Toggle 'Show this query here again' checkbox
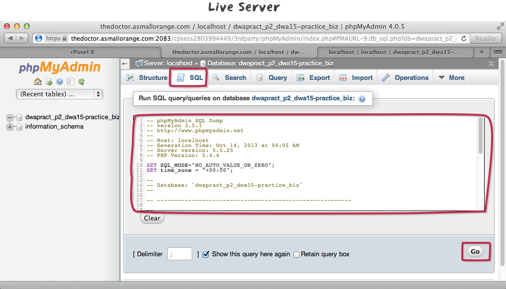This screenshot has height=289, width=506. coord(206,254)
